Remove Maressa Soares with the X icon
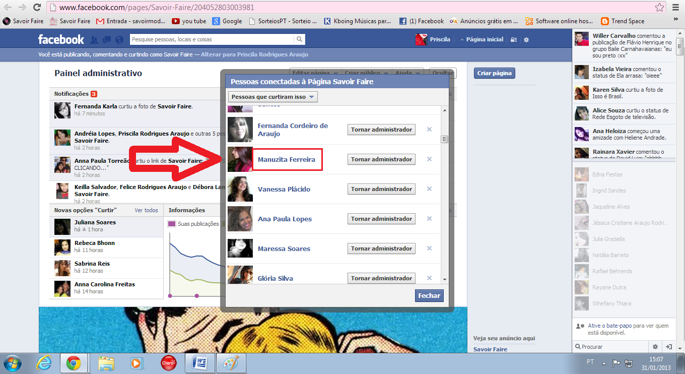 429,248
